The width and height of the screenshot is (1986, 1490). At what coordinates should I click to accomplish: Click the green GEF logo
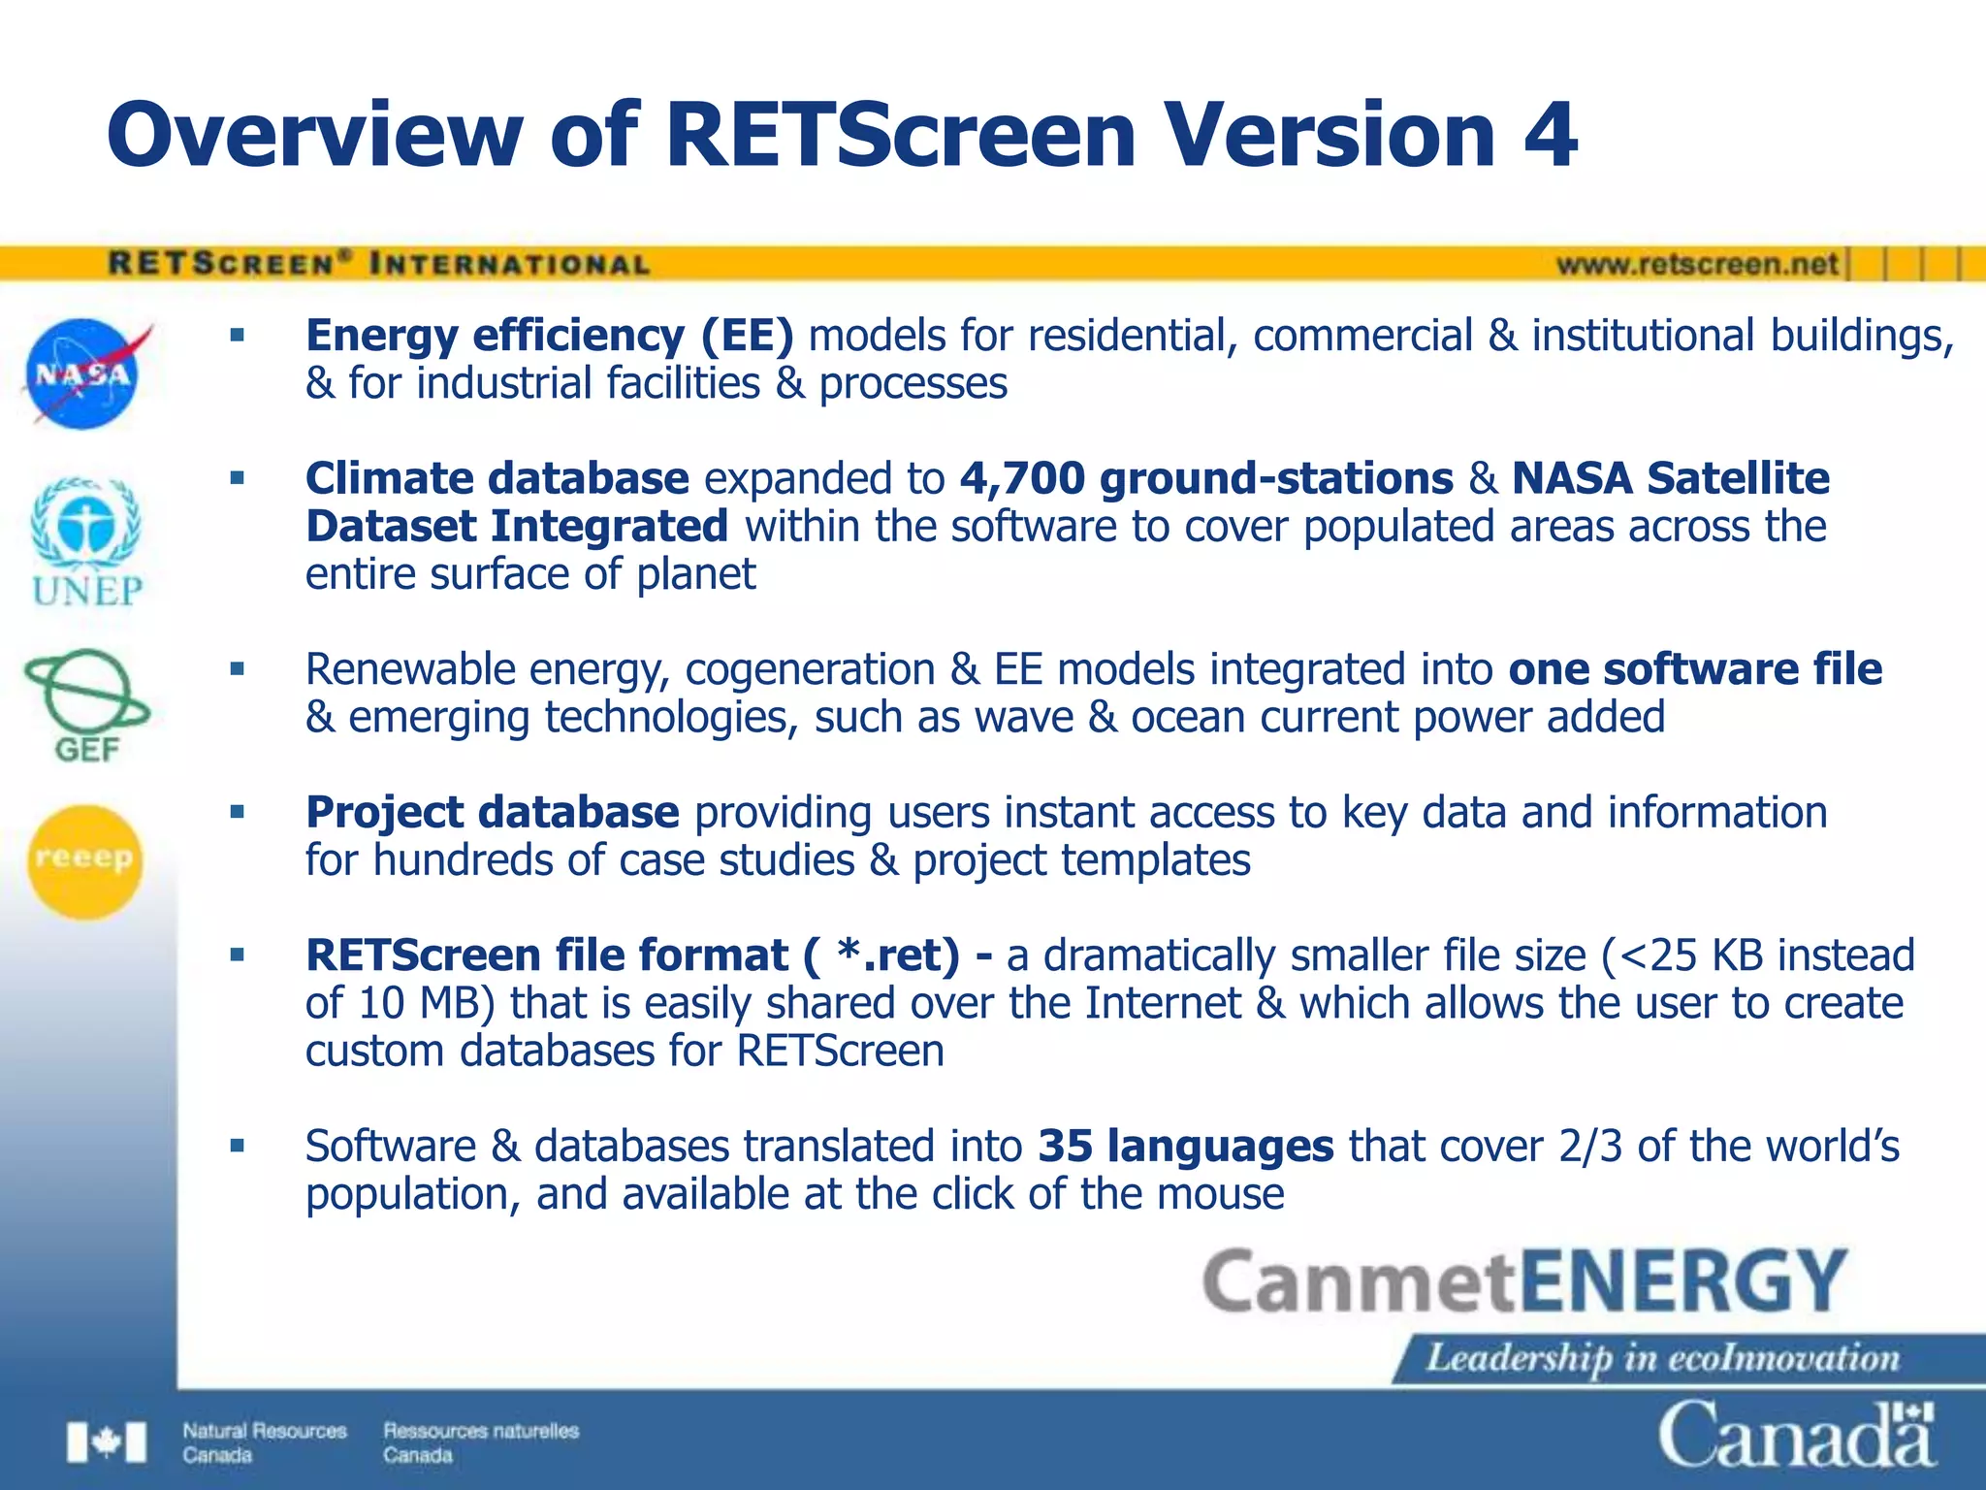[x=86, y=705]
